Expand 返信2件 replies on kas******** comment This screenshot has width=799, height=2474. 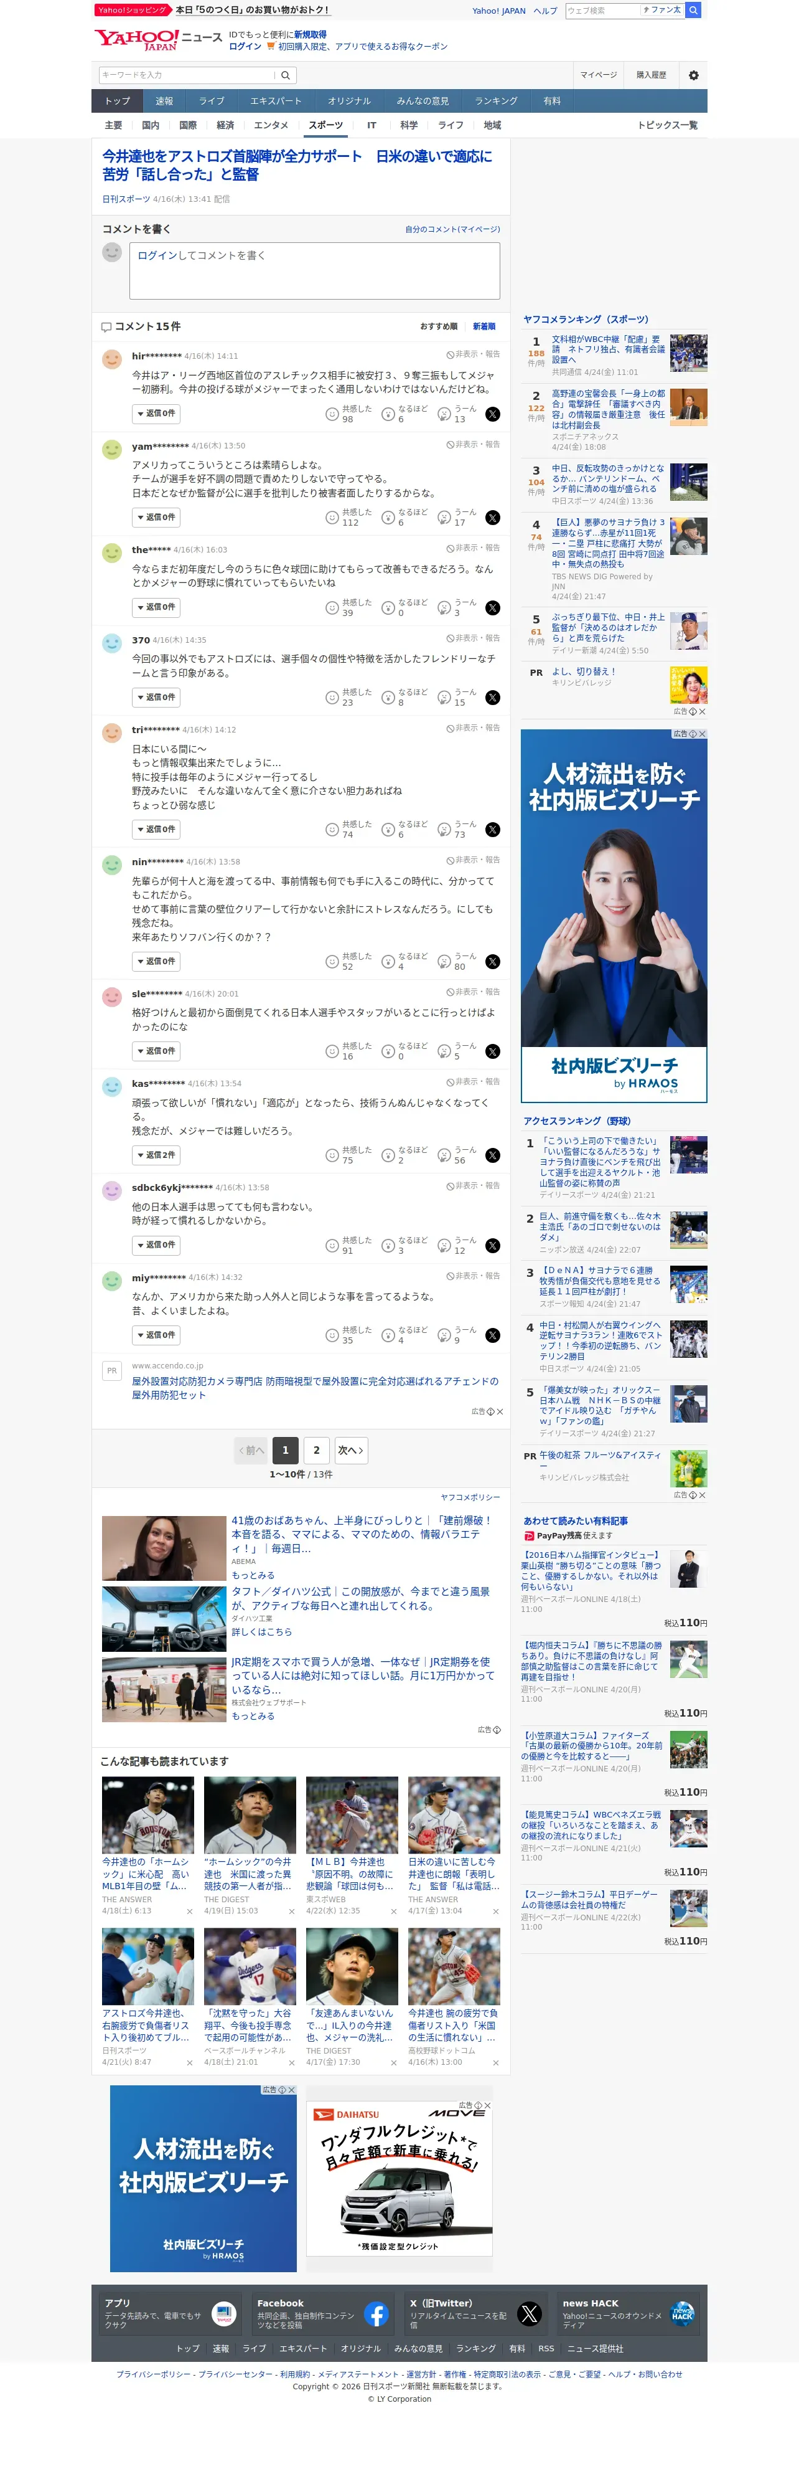156,1155
